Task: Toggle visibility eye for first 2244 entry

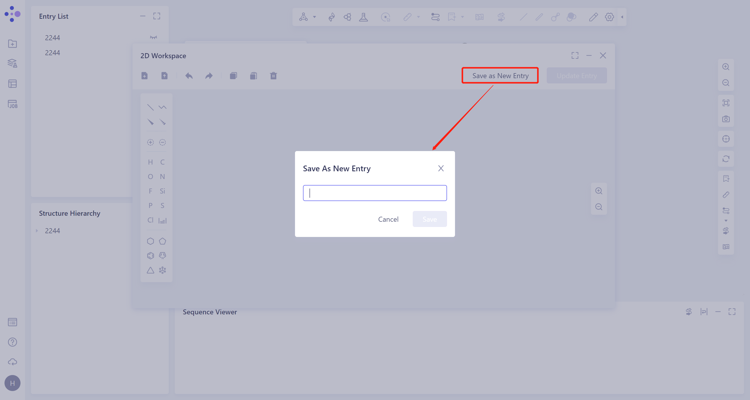Action: coord(153,37)
